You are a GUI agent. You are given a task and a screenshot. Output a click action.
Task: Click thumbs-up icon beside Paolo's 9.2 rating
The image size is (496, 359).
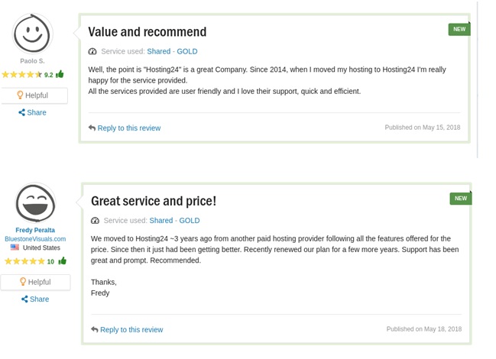point(60,74)
